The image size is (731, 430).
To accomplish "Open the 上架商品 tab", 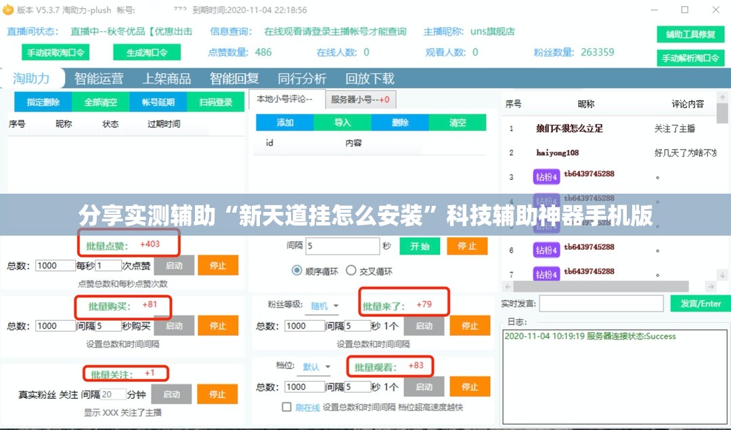I will pos(167,79).
